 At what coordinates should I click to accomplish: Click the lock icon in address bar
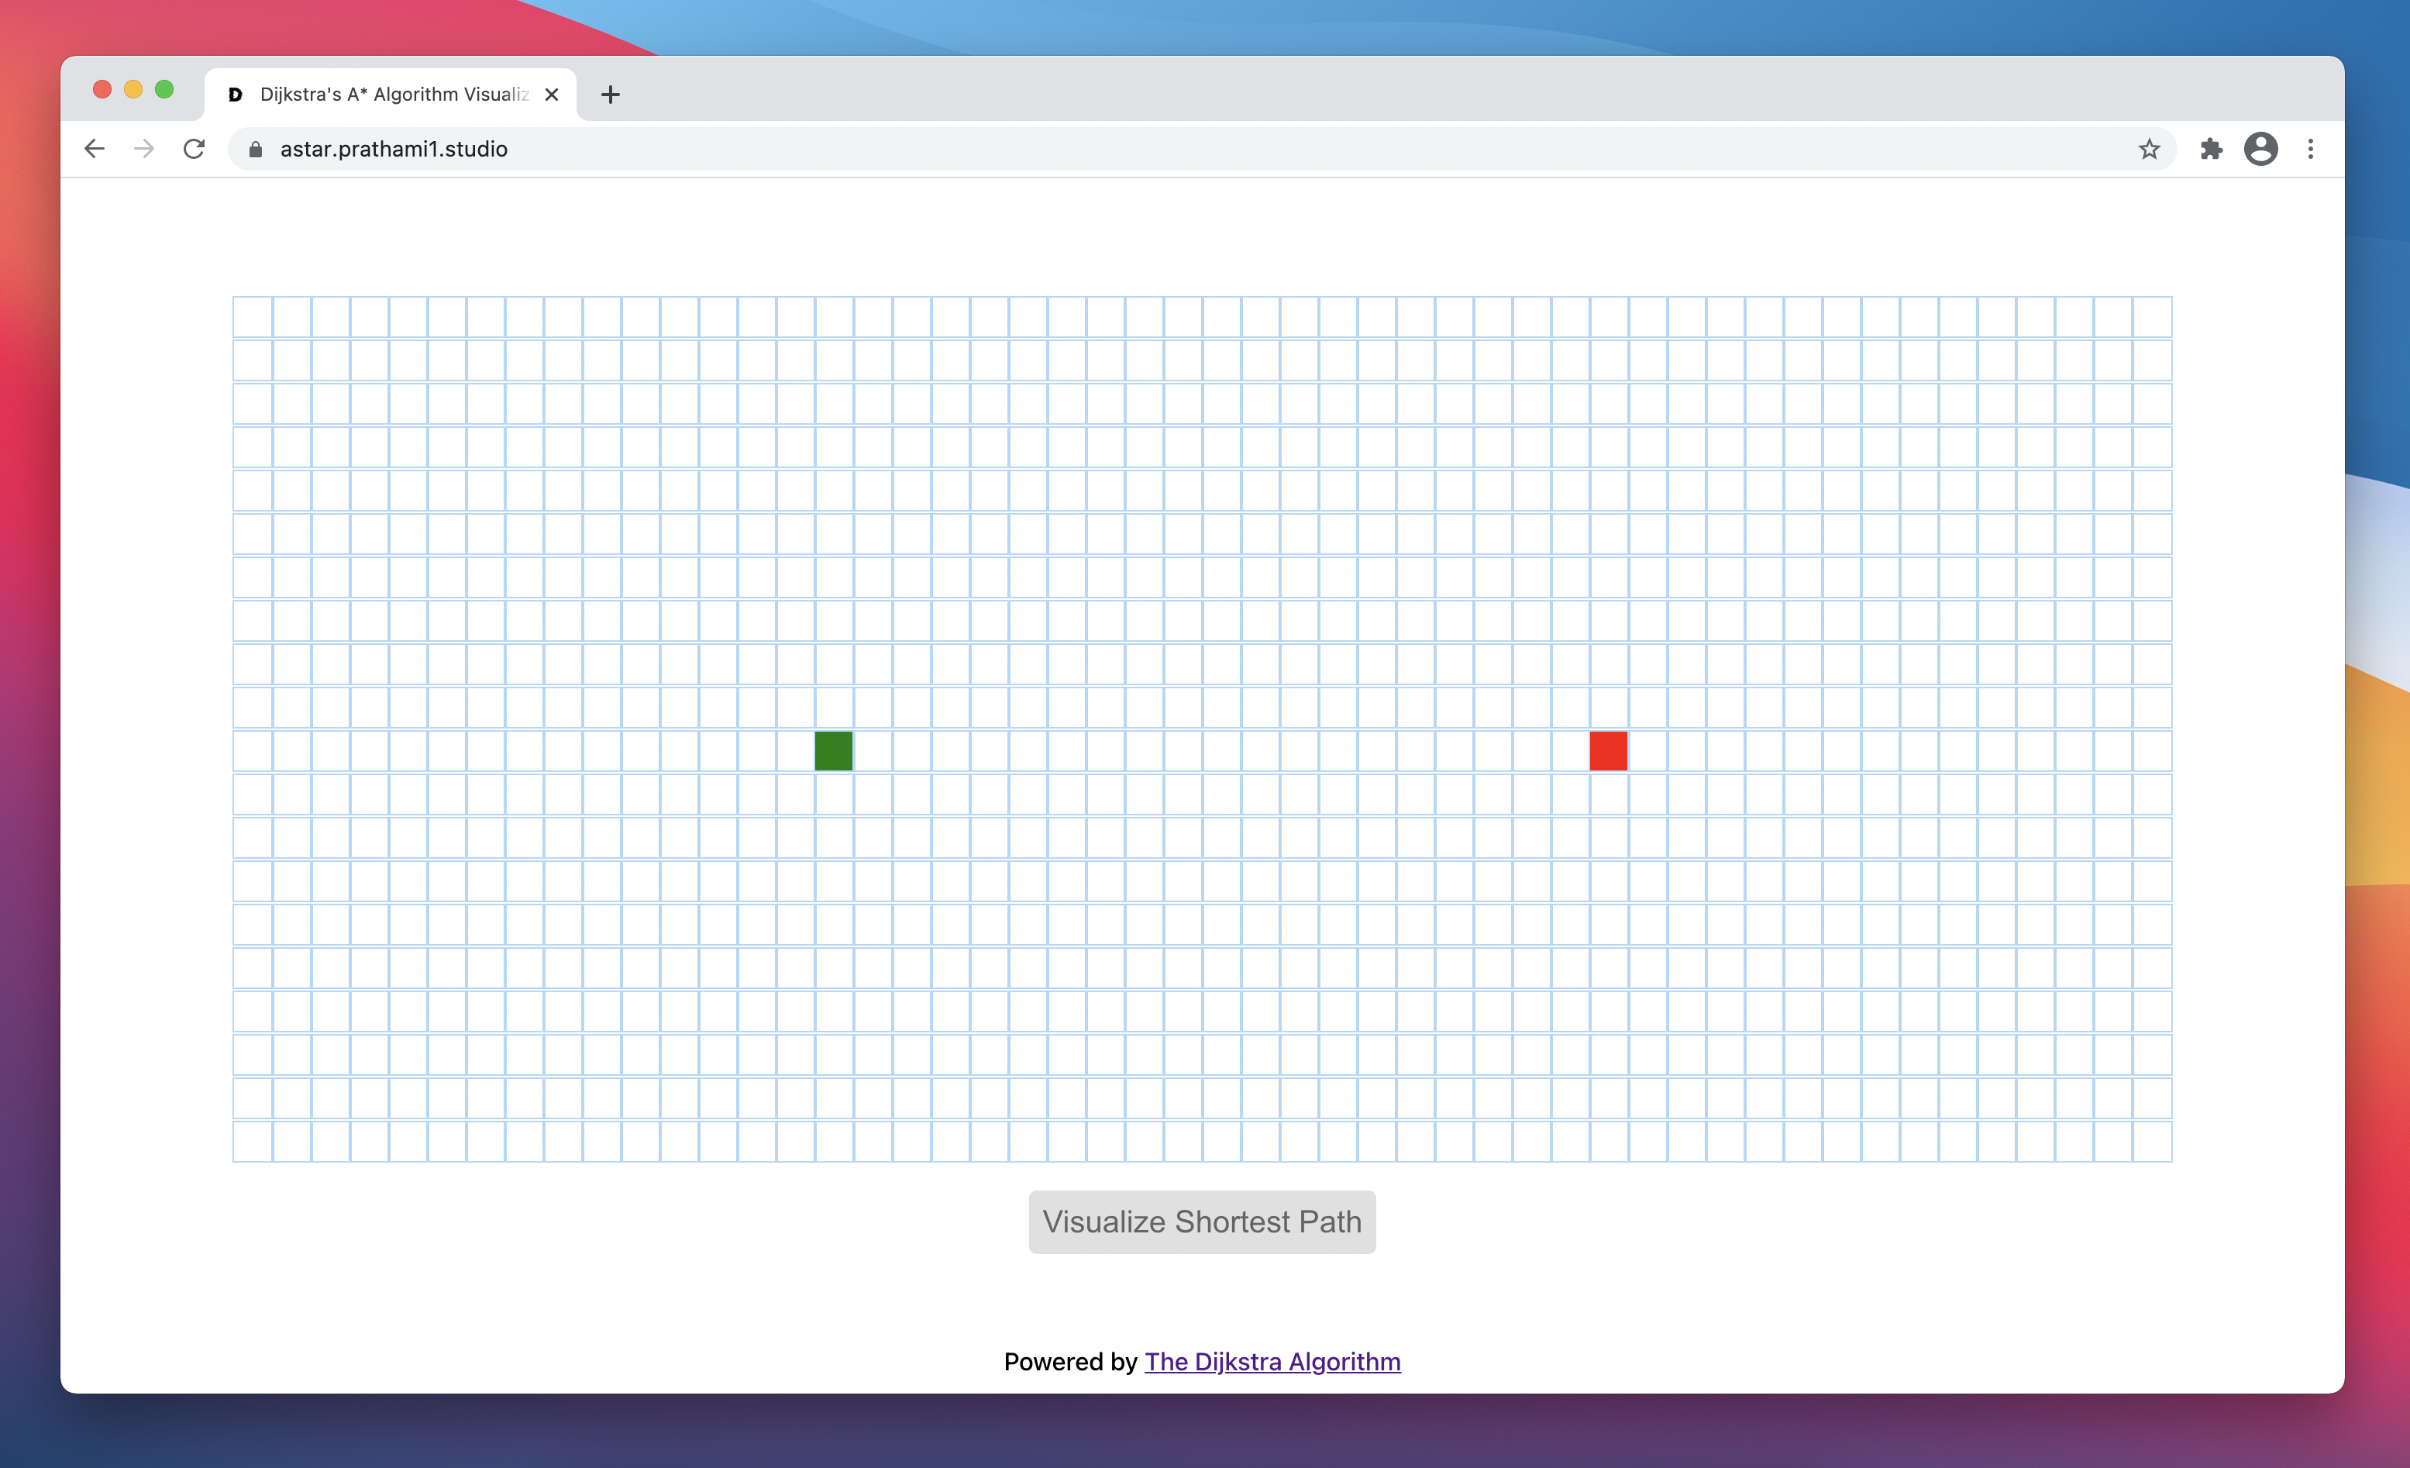coord(255,149)
